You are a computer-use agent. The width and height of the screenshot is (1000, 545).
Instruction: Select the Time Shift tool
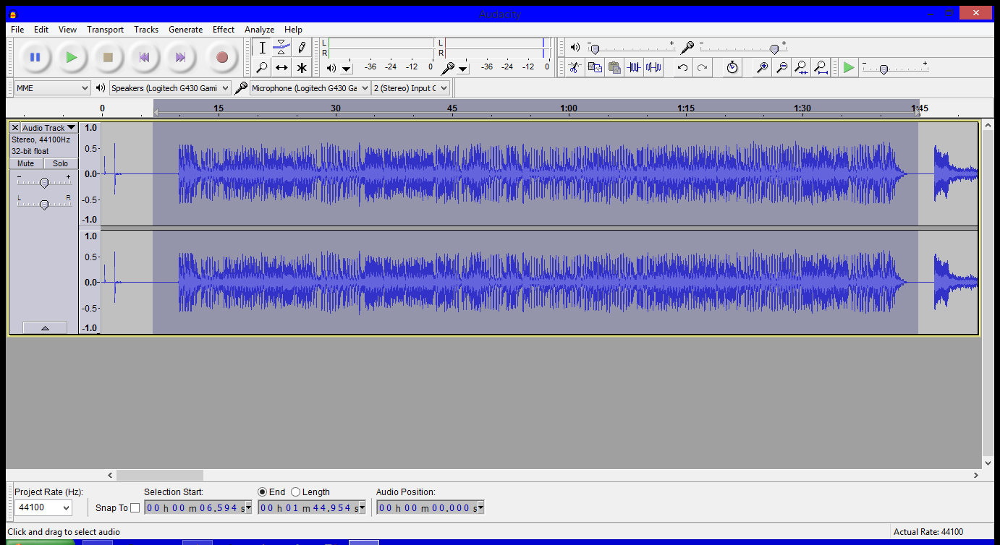(281, 67)
